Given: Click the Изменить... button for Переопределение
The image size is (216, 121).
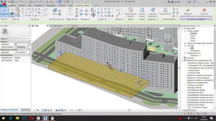Looking at the screenshot, I should [22, 47].
